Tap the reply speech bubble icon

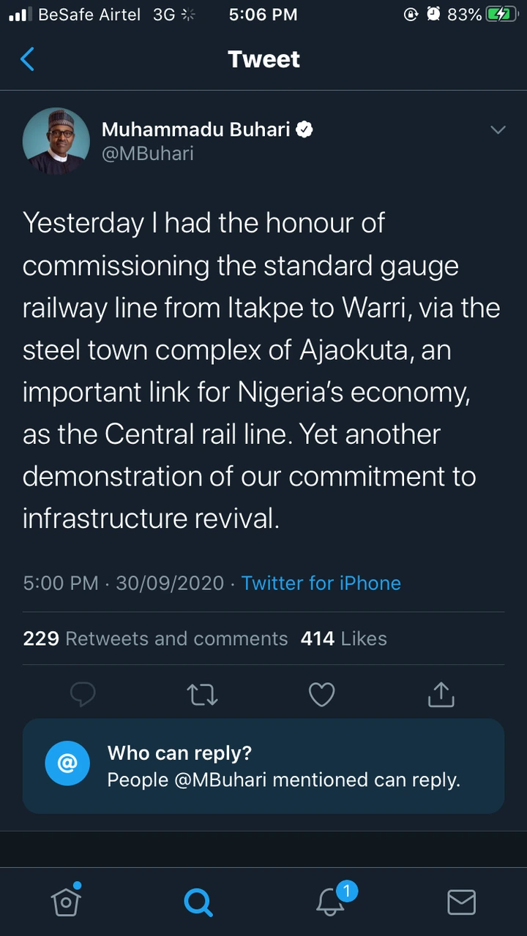click(83, 695)
